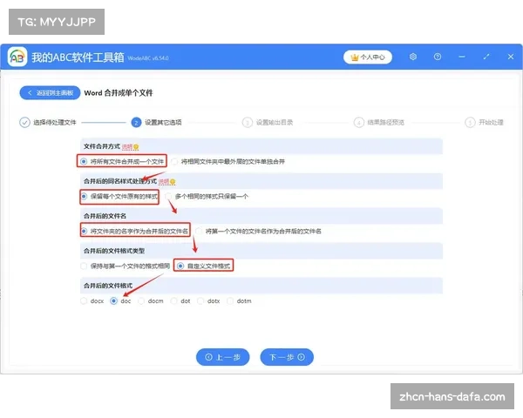Click the 合并后的文件名 section heading

tap(105, 216)
